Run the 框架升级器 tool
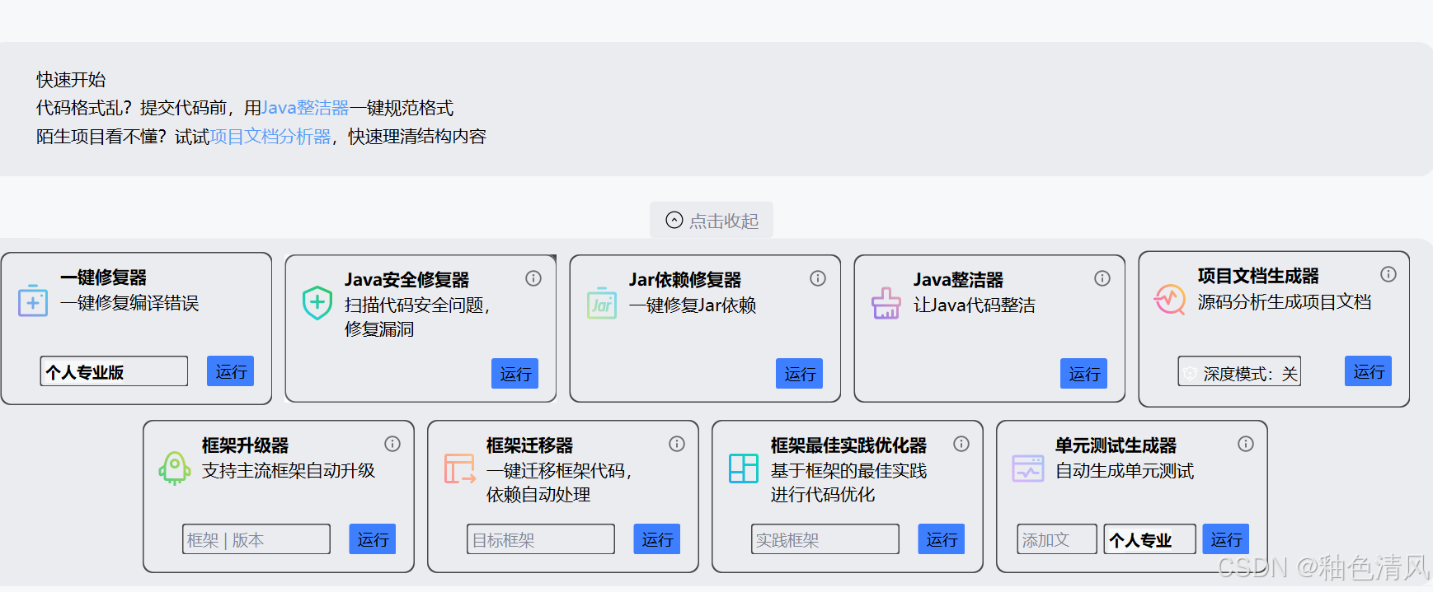 pos(373,539)
